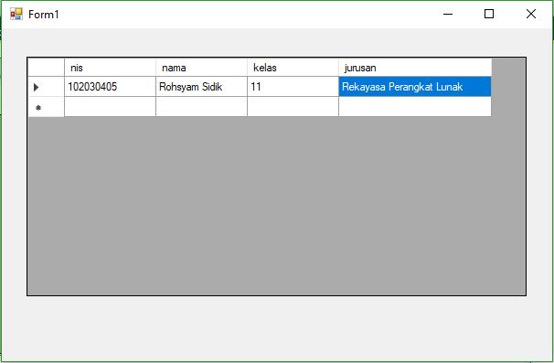Click the kelas cell with value 11
The height and width of the screenshot is (363, 554).
click(x=293, y=87)
